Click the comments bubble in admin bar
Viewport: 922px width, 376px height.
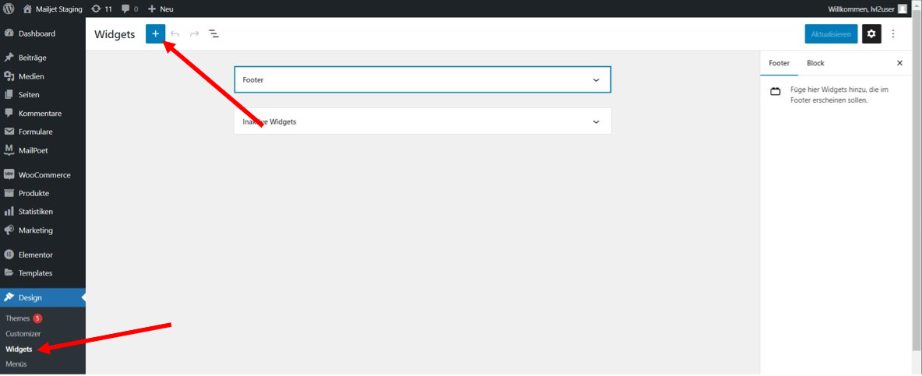pyautogui.click(x=130, y=9)
